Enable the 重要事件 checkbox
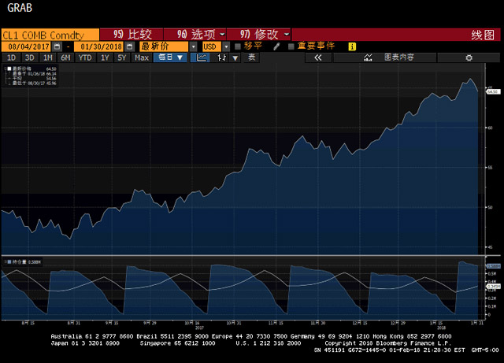This screenshot has height=363, width=504. (291, 46)
